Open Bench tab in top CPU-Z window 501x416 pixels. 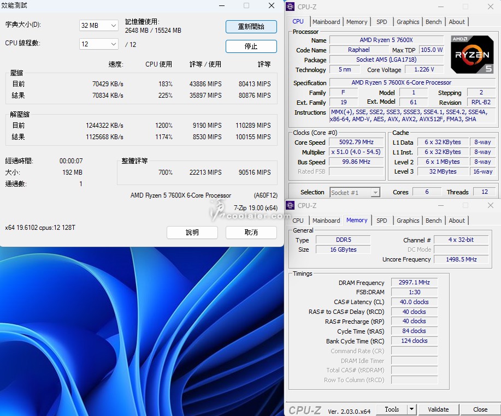click(434, 22)
